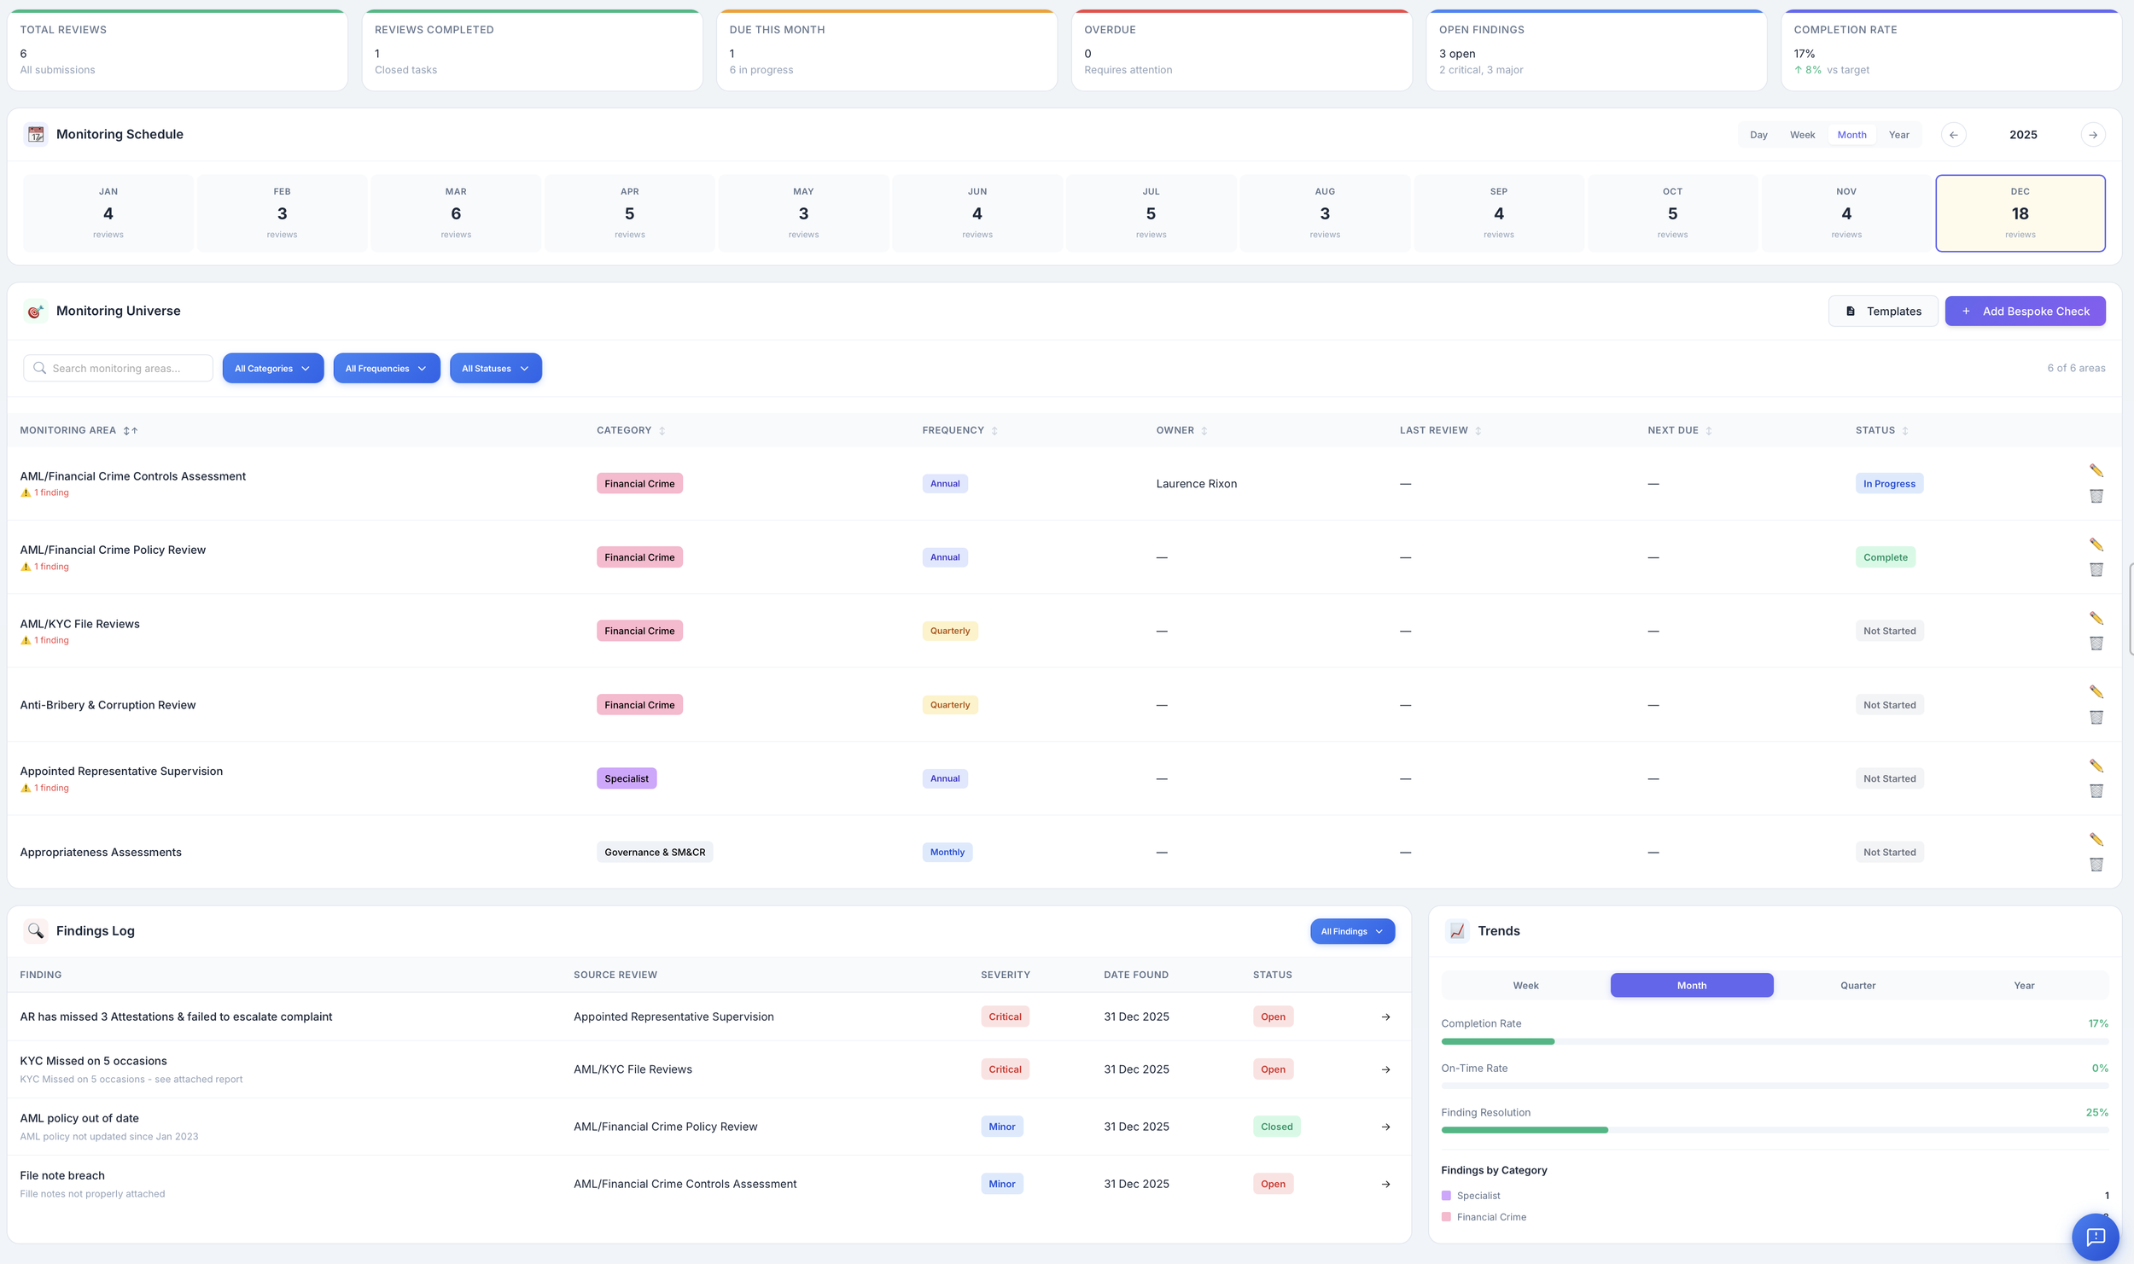Open the chat support bubble icon
The height and width of the screenshot is (1264, 2134).
[2095, 1237]
